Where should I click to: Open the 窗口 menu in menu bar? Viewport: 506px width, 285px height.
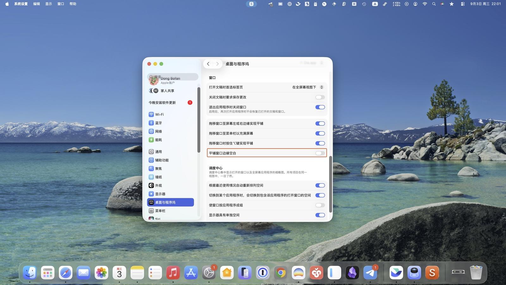click(61, 4)
